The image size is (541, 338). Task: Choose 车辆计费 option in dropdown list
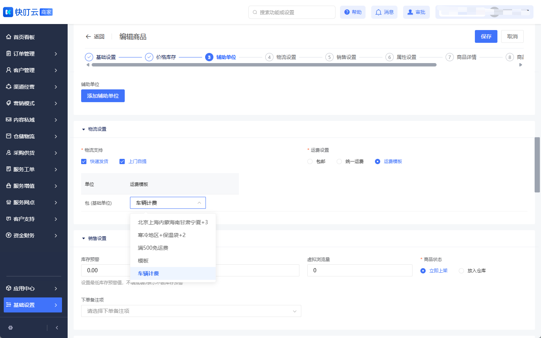pos(173,273)
